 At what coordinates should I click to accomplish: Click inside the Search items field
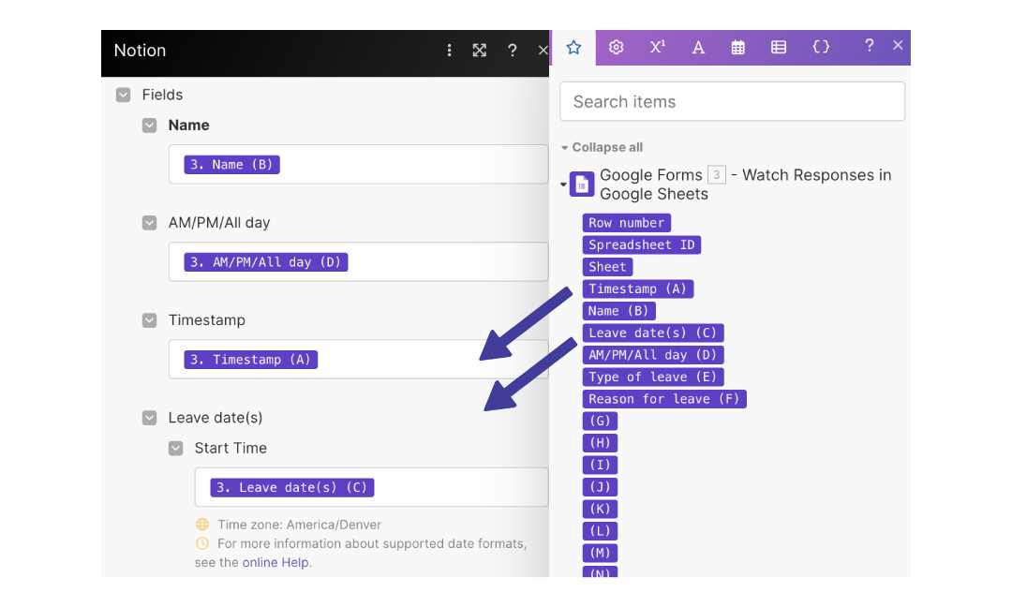[x=731, y=101]
